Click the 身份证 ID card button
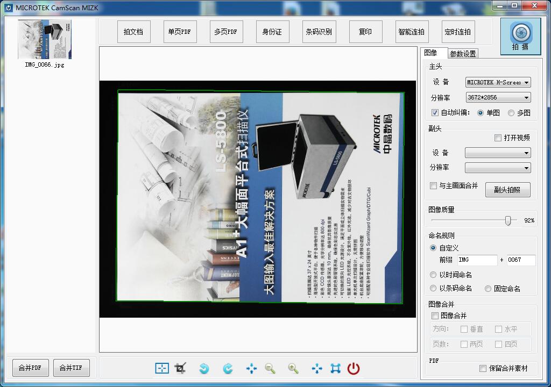This screenshot has height=387, width=551. (272, 32)
